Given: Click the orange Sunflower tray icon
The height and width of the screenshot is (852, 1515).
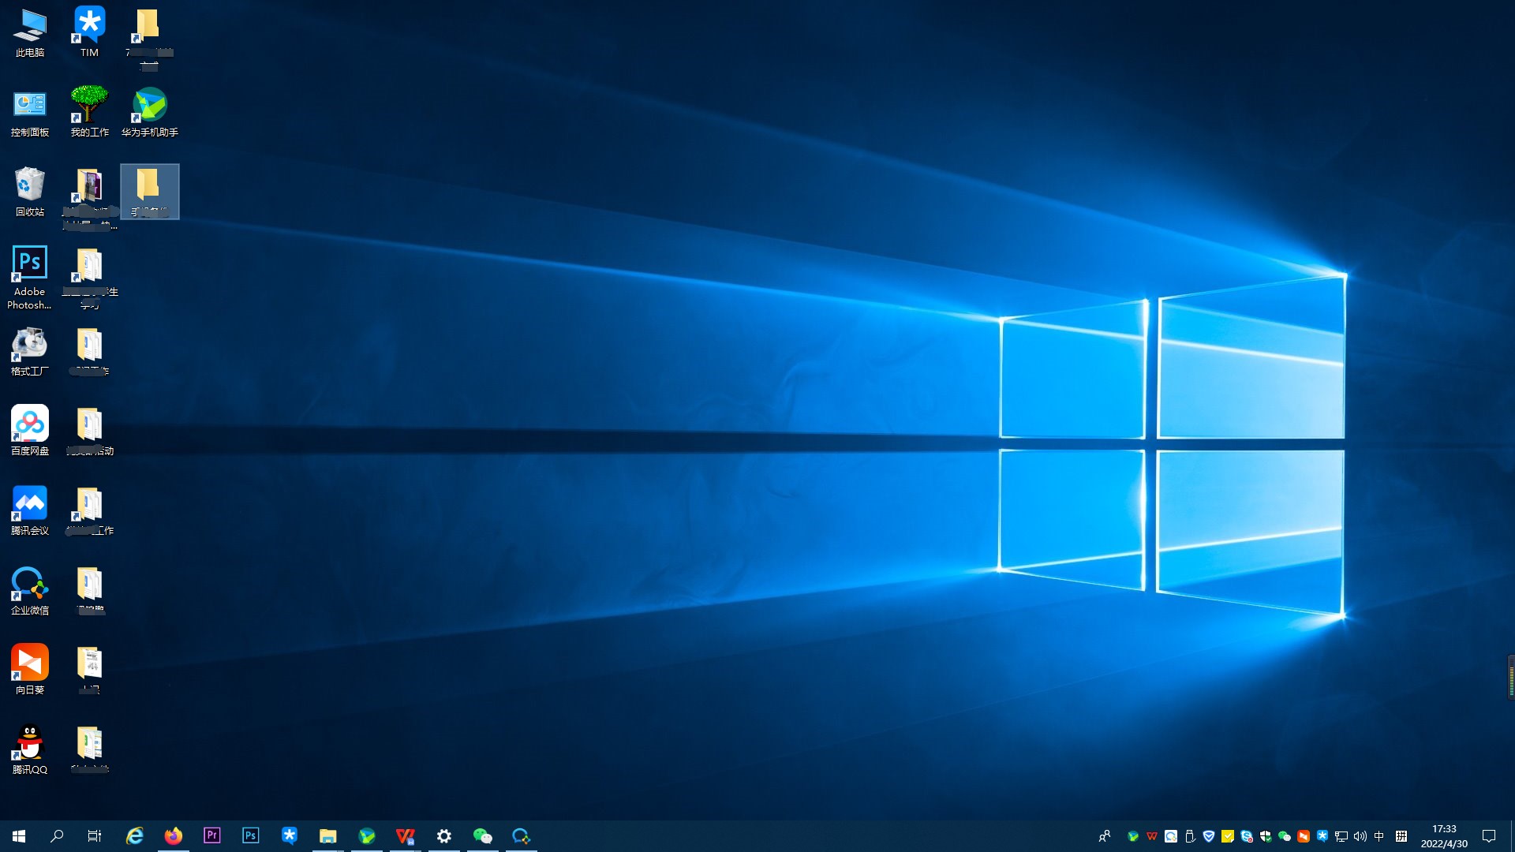Looking at the screenshot, I should pyautogui.click(x=1304, y=836).
